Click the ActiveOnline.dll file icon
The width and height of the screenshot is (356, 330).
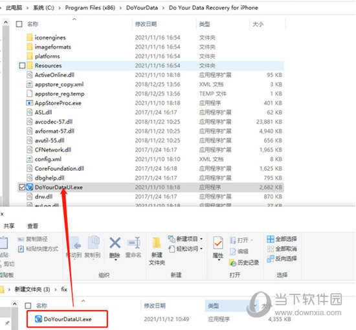coord(30,74)
